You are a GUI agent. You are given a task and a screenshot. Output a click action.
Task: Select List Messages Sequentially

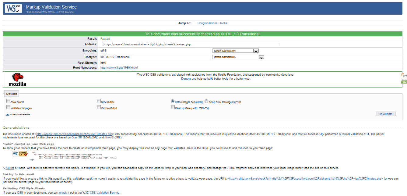pos(173,101)
